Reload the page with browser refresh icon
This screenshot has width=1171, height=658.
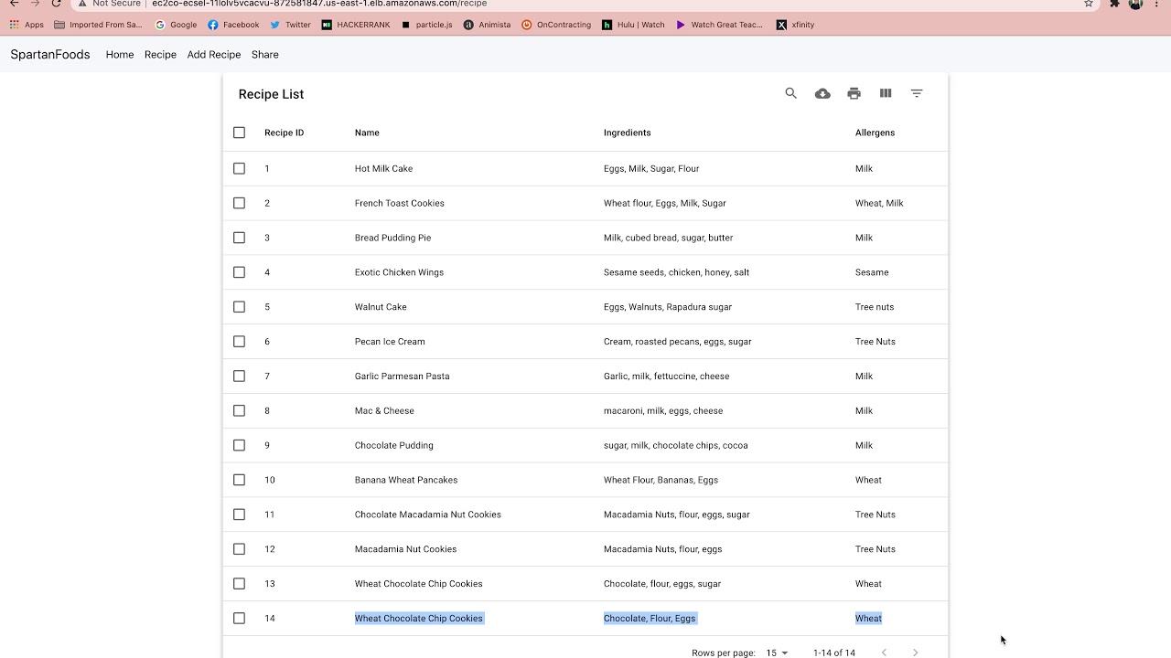pyautogui.click(x=56, y=4)
